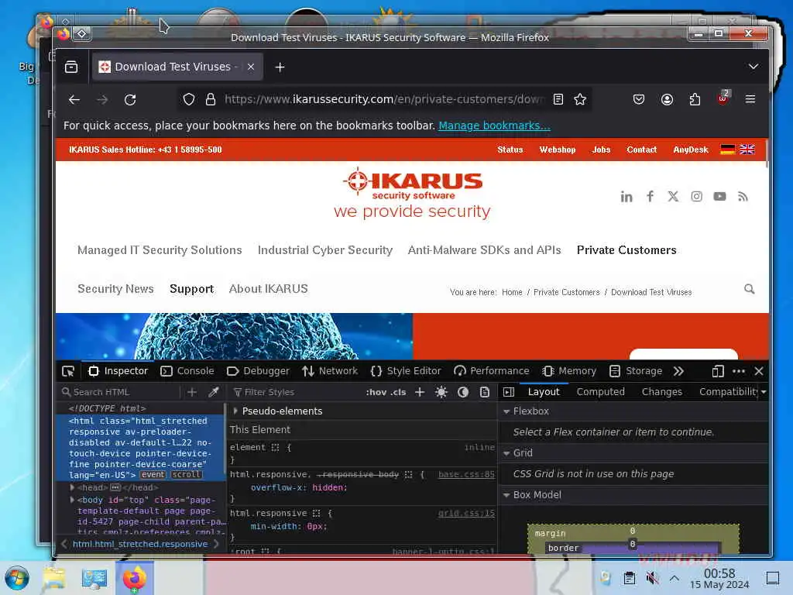Open the Extensions puzzle icon
793x595 pixels.
point(695,99)
